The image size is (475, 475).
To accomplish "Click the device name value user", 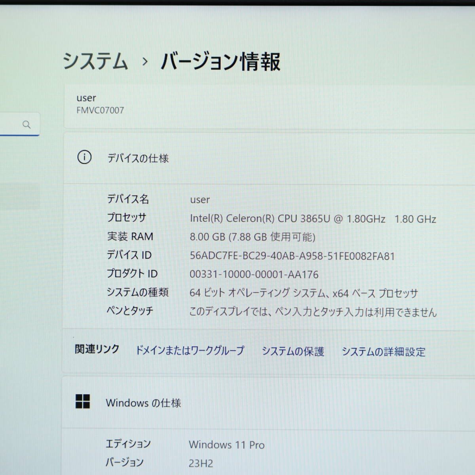I will click(200, 200).
